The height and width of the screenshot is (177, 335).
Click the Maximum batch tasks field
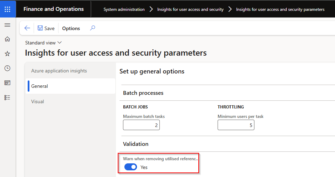pos(141,125)
